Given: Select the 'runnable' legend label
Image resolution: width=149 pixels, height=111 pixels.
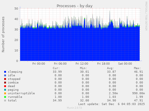Looking at the screenshot, I should (x=15, y=97).
